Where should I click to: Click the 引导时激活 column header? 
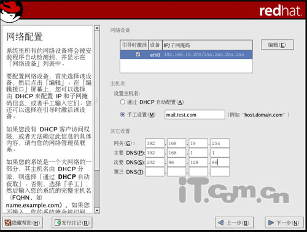point(134,45)
